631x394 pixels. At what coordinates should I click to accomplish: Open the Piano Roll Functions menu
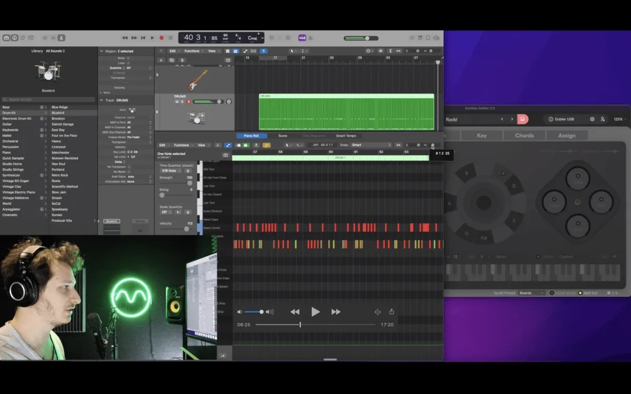(182, 145)
